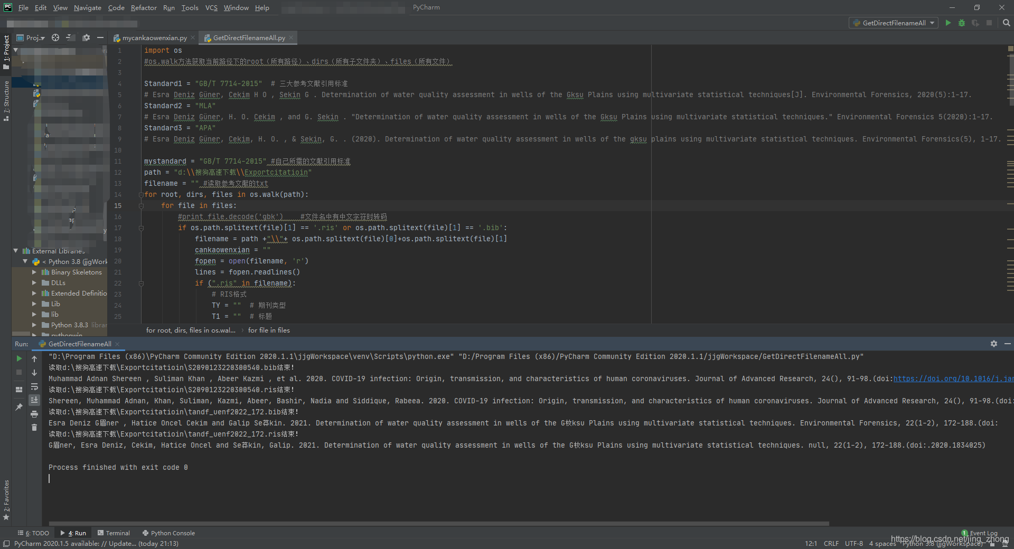1014x549 pixels.
Task: Start debugging with the bug icon
Action: click(962, 23)
